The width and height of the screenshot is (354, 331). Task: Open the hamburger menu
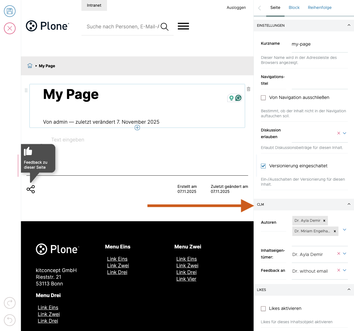coord(183,26)
